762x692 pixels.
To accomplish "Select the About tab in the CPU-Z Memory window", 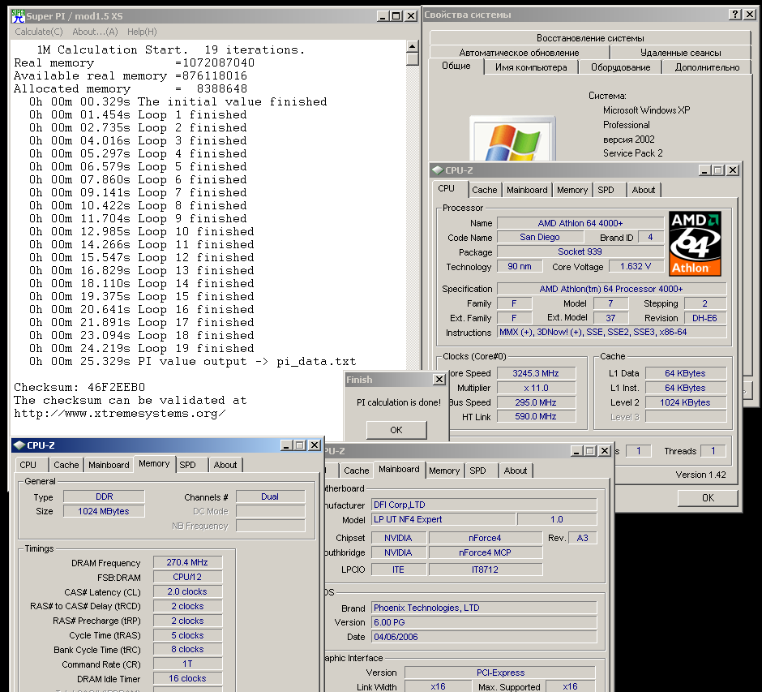I will tap(225, 464).
